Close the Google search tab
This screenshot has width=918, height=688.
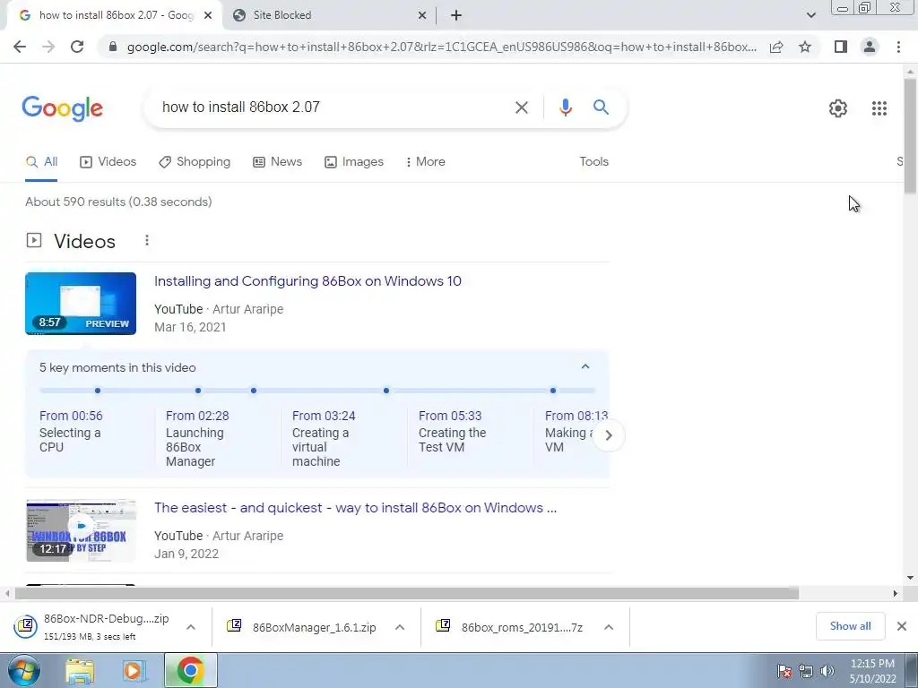[x=208, y=16]
